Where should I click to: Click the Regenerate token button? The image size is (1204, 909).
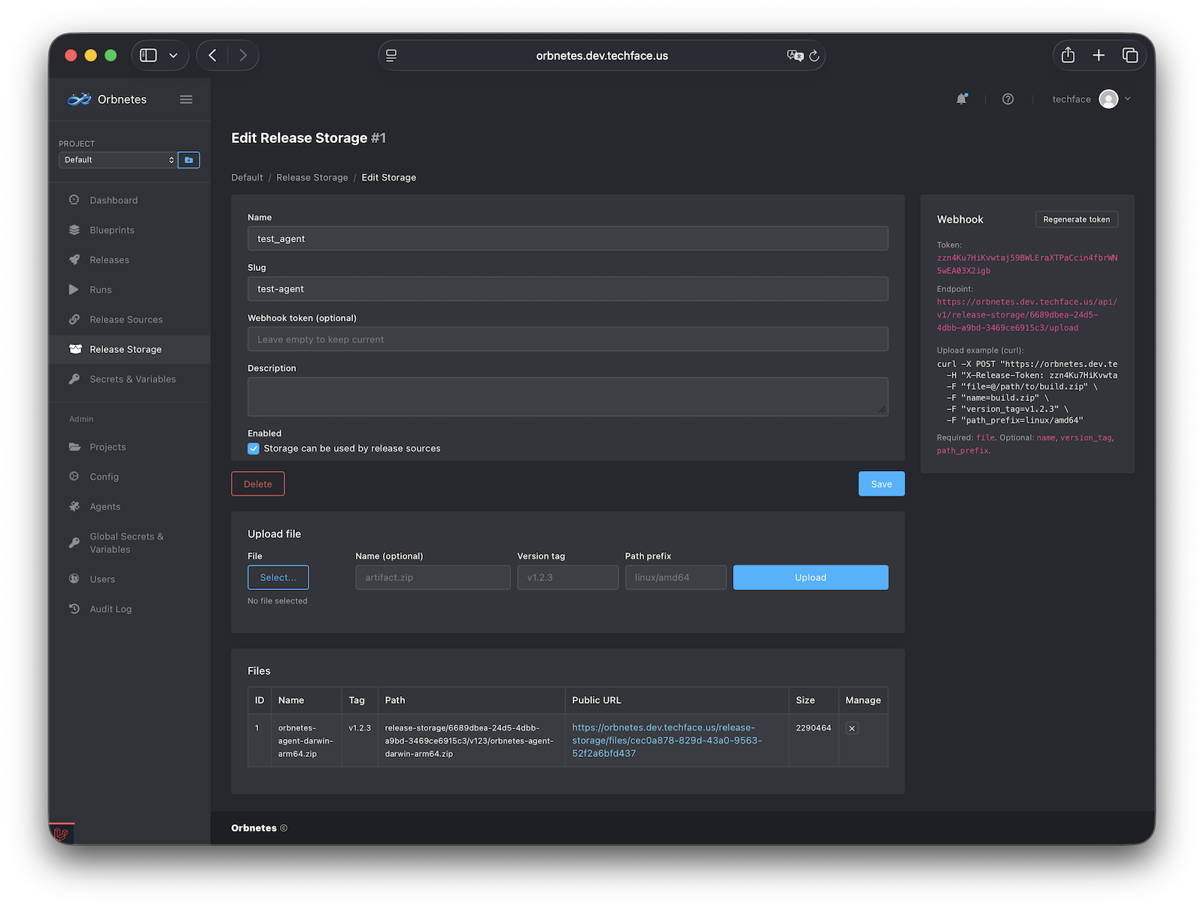[1076, 219]
